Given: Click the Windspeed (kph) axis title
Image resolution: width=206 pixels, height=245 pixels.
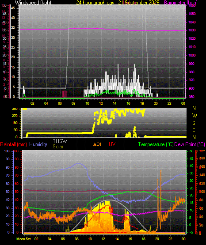Looking at the screenshot, I should [x=33, y=2].
